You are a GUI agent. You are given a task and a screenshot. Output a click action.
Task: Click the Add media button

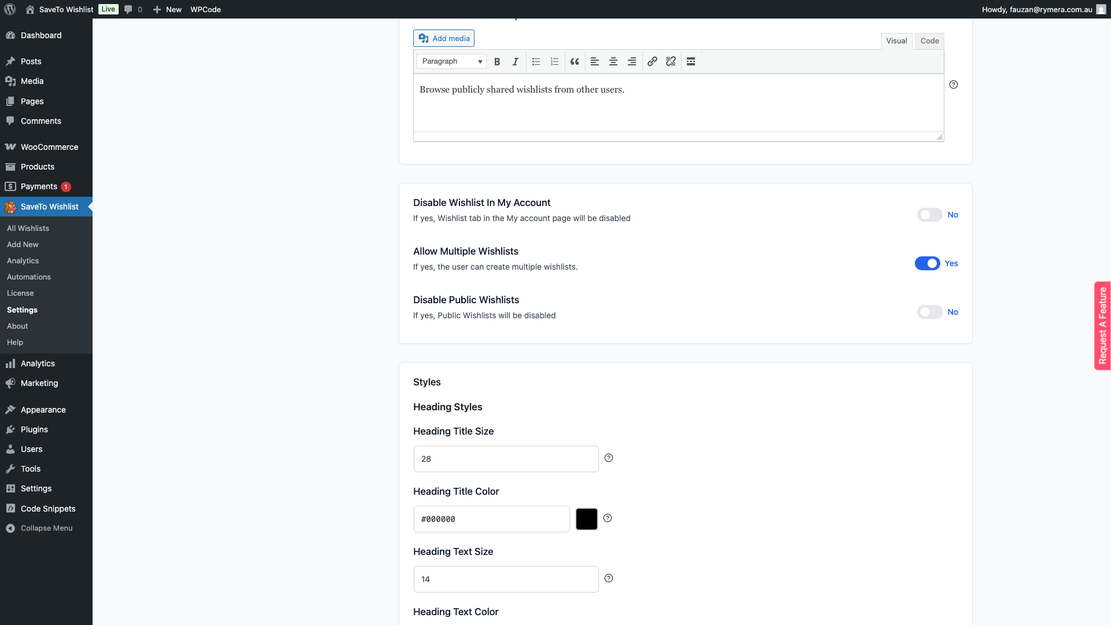(444, 38)
